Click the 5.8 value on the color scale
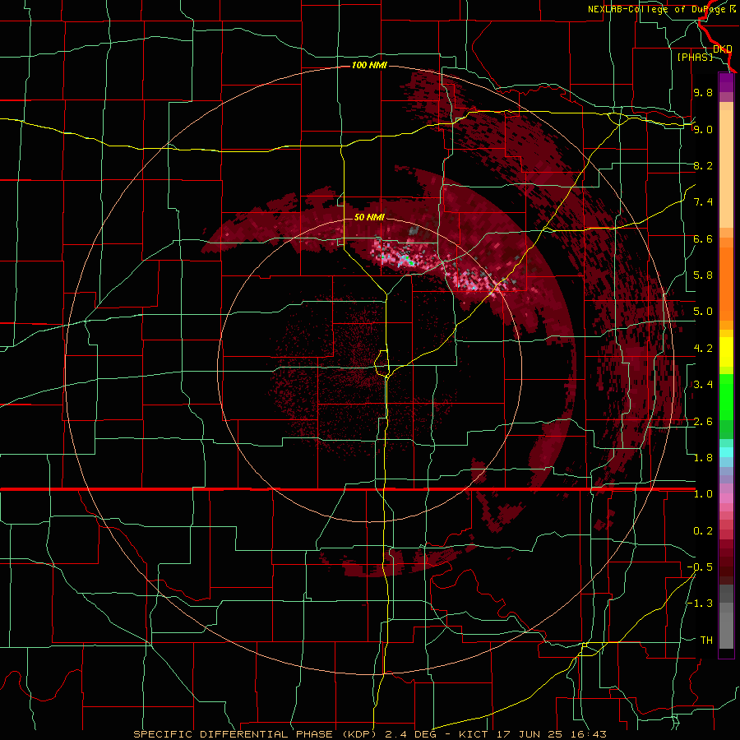This screenshot has height=740, width=740. point(703,275)
